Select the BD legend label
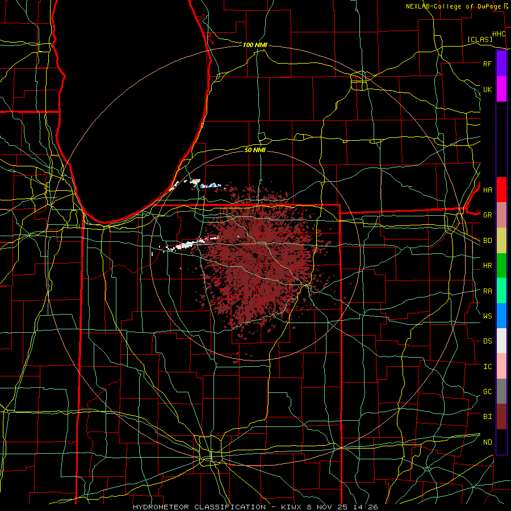511x511 pixels. (487, 241)
